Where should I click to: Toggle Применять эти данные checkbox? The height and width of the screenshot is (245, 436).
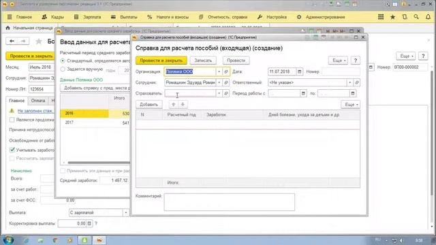tap(63, 171)
